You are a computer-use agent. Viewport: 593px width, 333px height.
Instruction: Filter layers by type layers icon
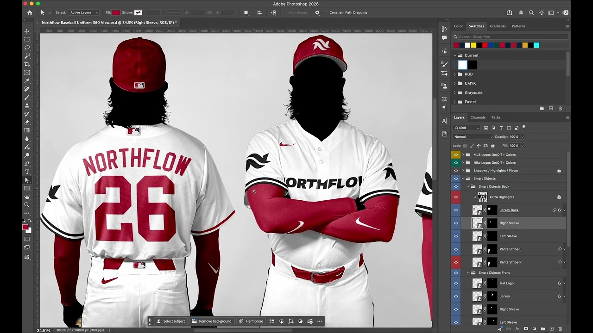501,128
